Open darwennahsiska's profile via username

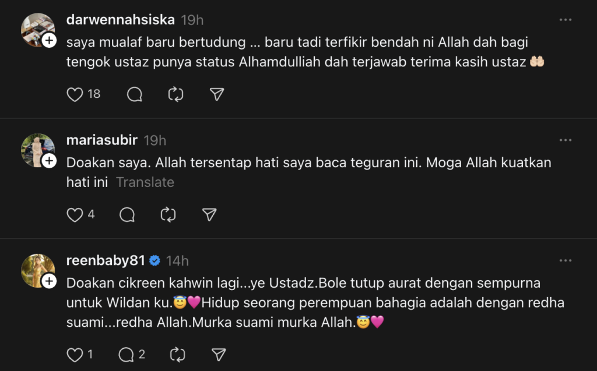click(x=120, y=20)
